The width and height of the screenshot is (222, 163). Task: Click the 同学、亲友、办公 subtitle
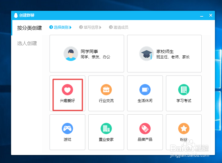(95, 57)
